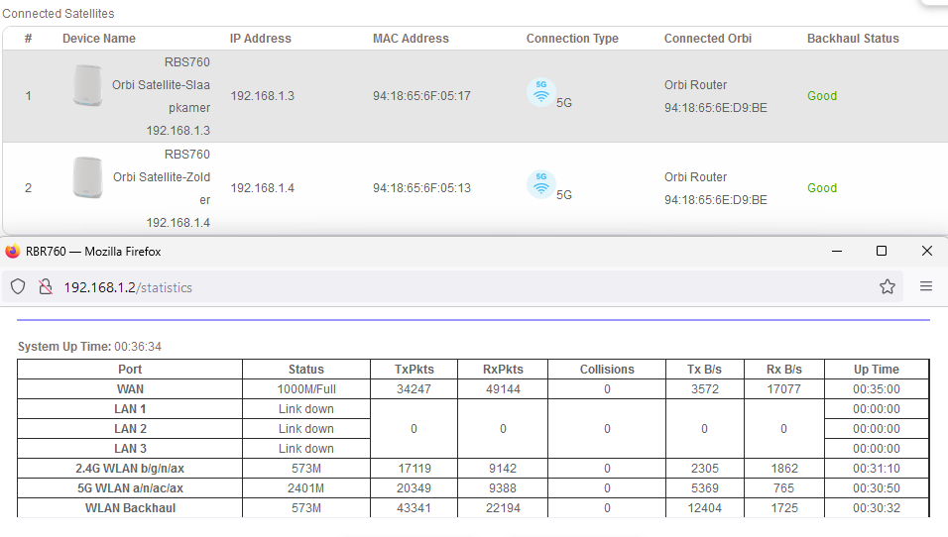Click WLAN Backhaul Tx B/s 12404
Image resolution: width=948 pixels, height=537 pixels.
point(705,508)
